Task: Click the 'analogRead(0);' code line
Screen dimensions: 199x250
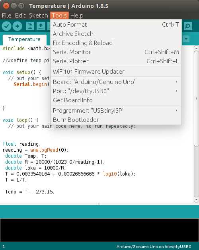Action: click(36, 150)
